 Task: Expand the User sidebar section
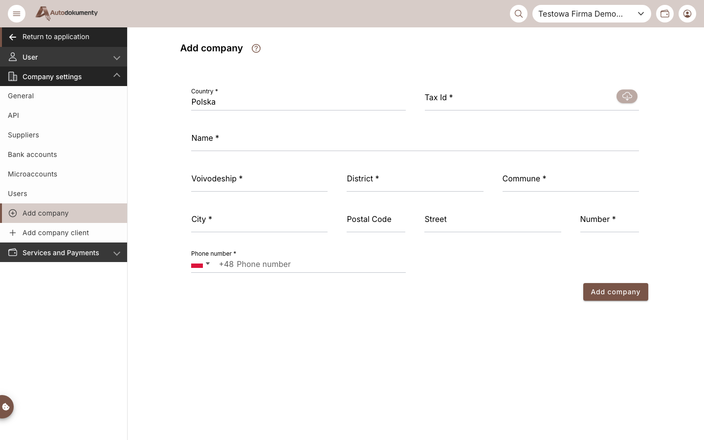tap(64, 57)
